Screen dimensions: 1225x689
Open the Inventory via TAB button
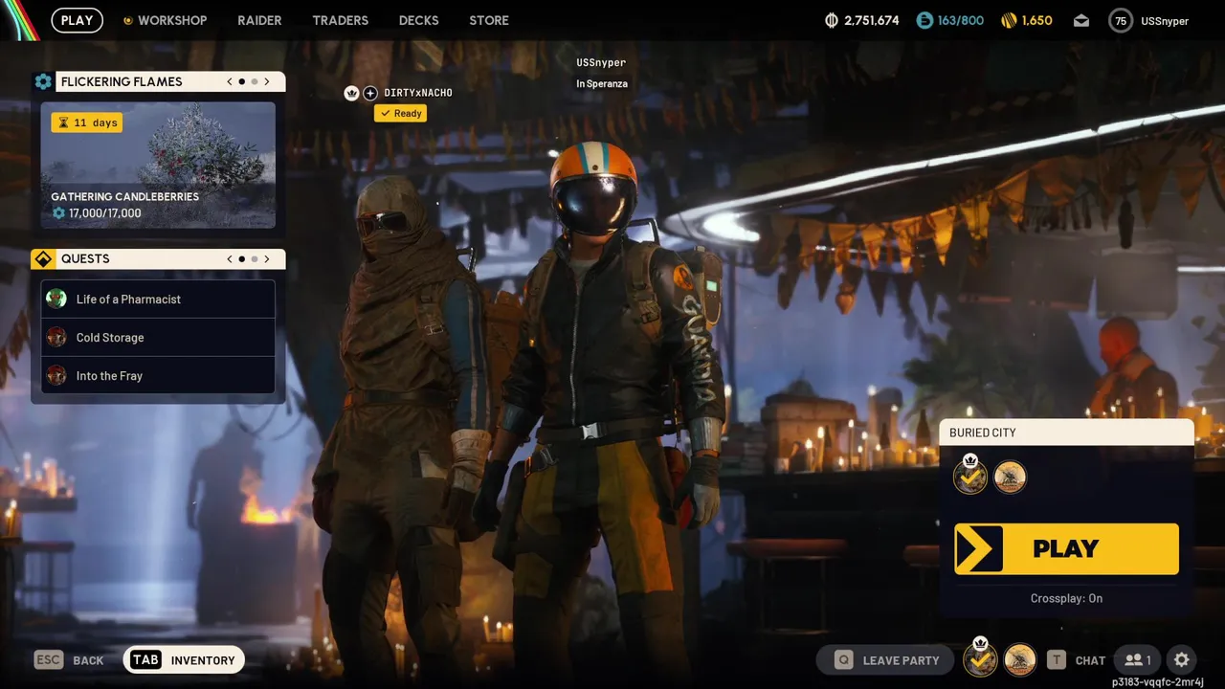tap(184, 659)
